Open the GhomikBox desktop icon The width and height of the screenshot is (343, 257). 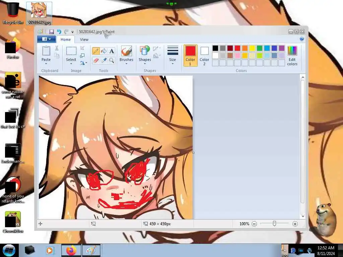tap(13, 222)
